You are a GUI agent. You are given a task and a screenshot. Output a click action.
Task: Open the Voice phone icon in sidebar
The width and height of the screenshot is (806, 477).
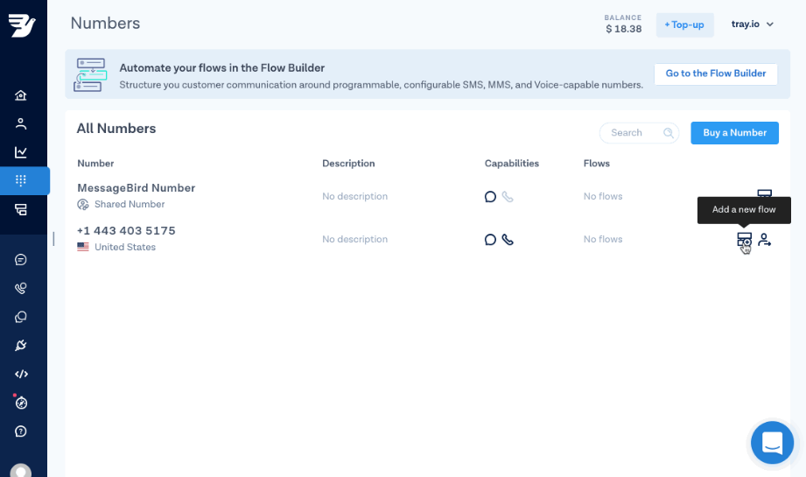(x=21, y=288)
